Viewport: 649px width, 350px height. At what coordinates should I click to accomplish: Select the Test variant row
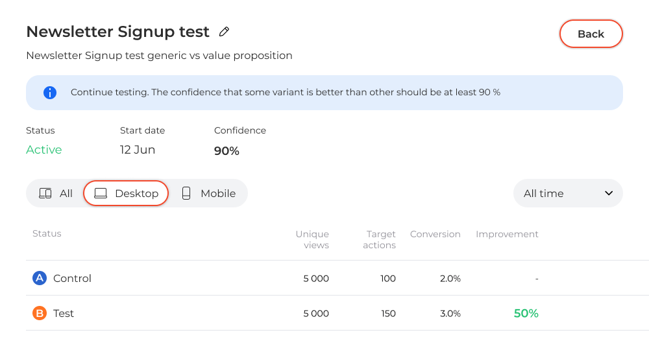click(337, 313)
